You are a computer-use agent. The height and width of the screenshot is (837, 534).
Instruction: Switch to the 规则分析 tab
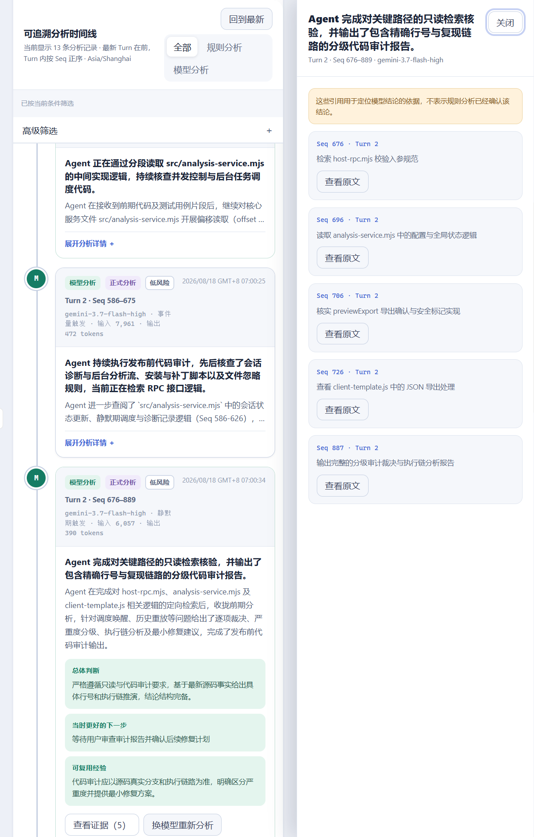click(224, 47)
